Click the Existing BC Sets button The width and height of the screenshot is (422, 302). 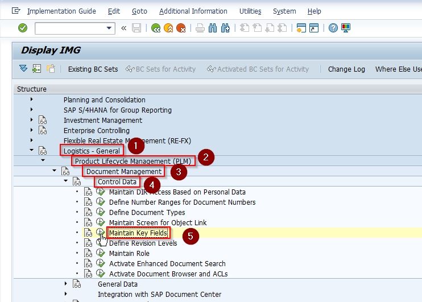click(93, 69)
